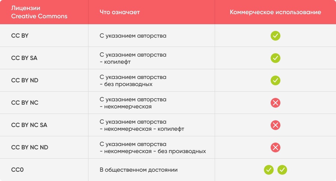Click the red cross for CC BY NC ND
Viewport: 336px width, 181px height.
(x=276, y=147)
